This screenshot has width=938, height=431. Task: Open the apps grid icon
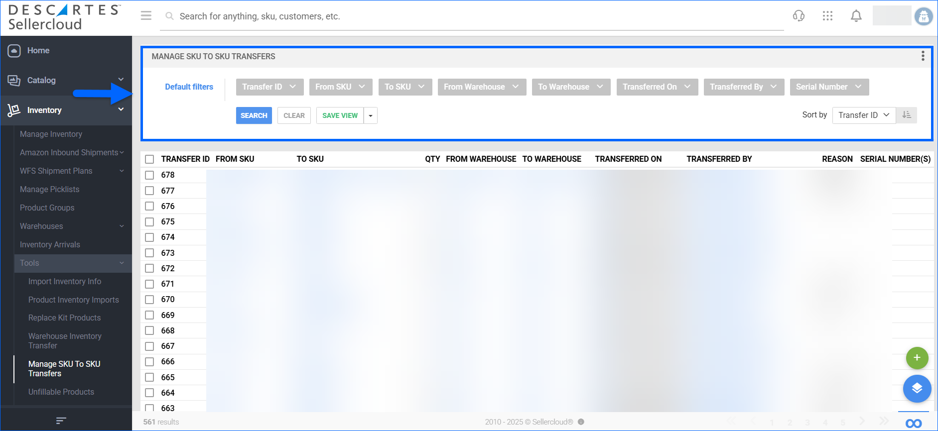[827, 16]
